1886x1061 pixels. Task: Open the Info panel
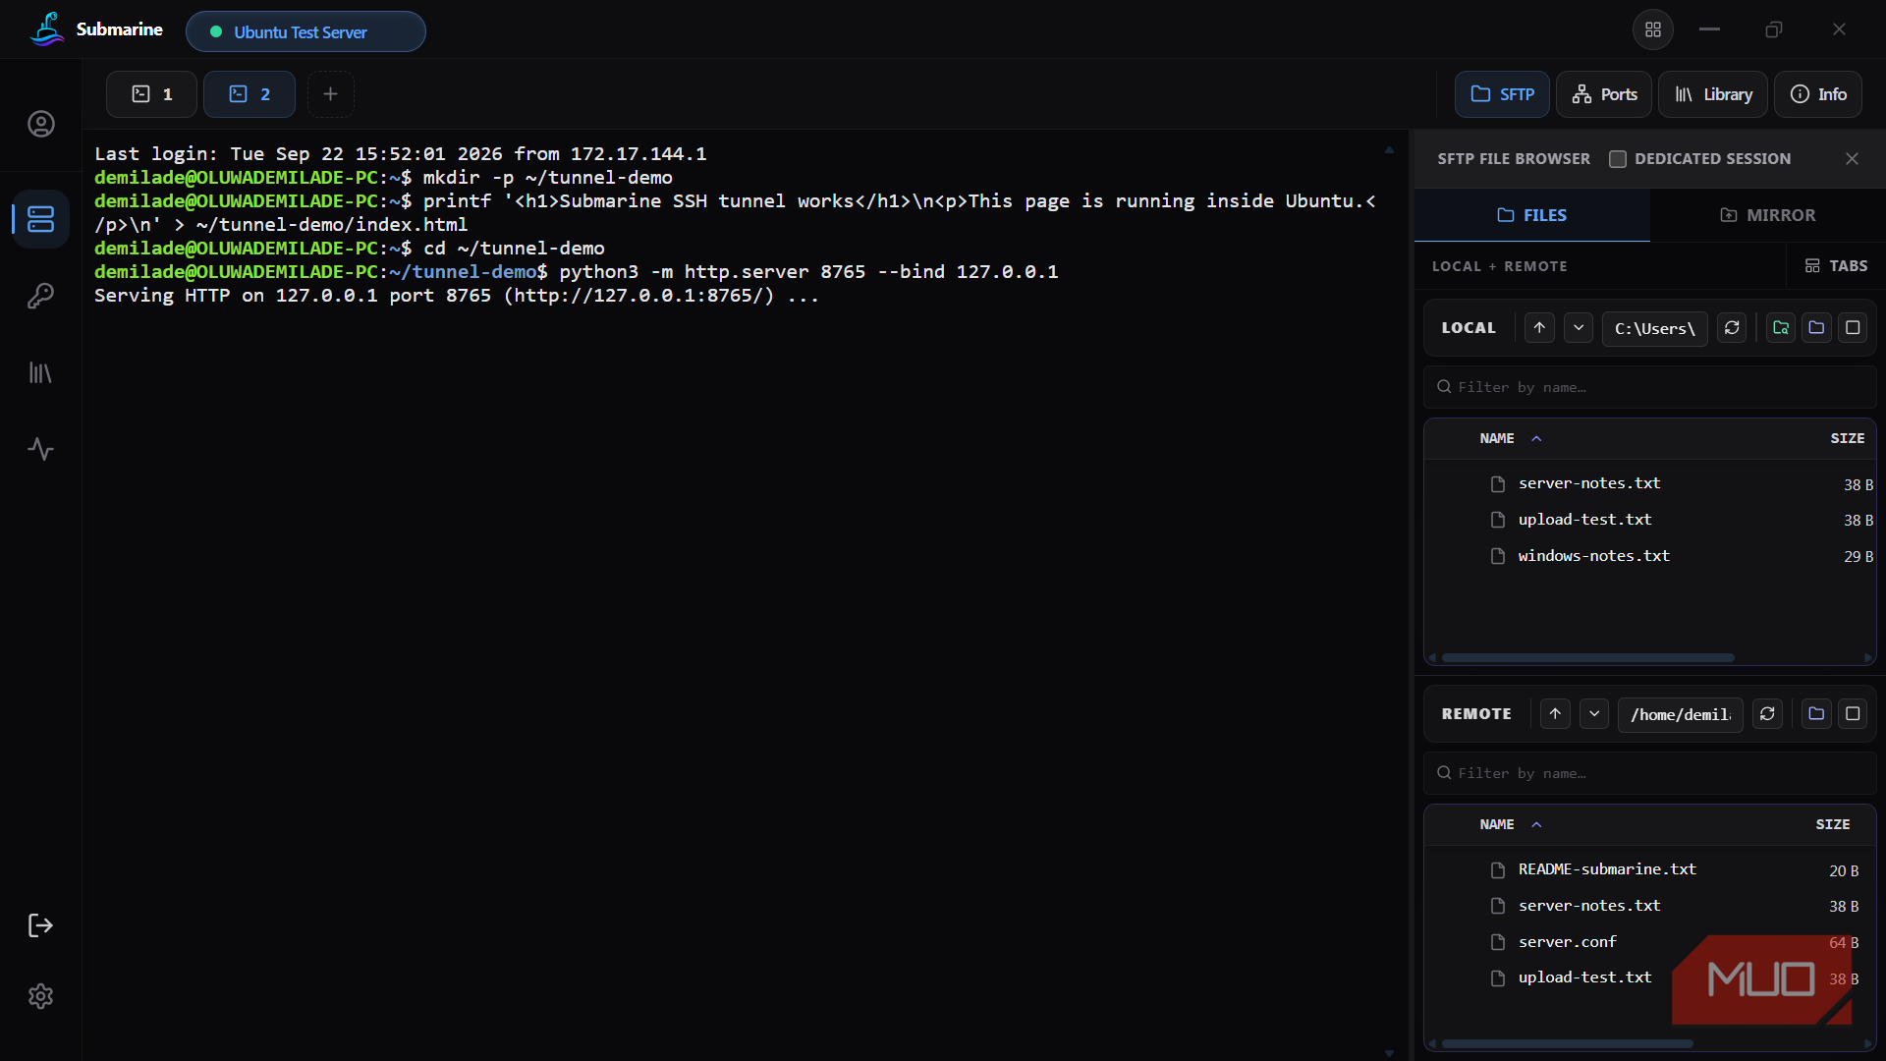pyautogui.click(x=1818, y=94)
